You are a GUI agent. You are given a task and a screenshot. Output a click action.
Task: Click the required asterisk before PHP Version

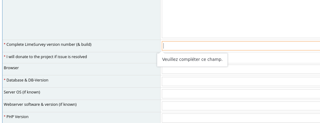tap(5, 117)
